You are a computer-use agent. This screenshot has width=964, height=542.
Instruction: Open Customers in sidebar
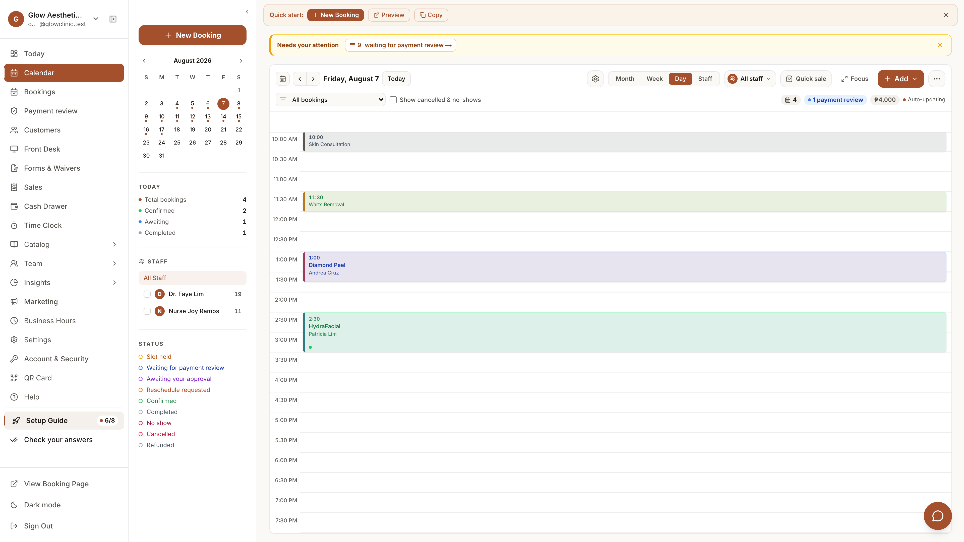64,130
